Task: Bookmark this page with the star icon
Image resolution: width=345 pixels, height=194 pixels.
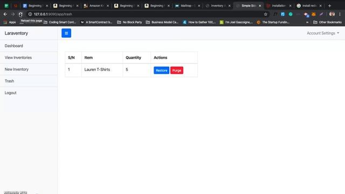Action: [x=266, y=14]
